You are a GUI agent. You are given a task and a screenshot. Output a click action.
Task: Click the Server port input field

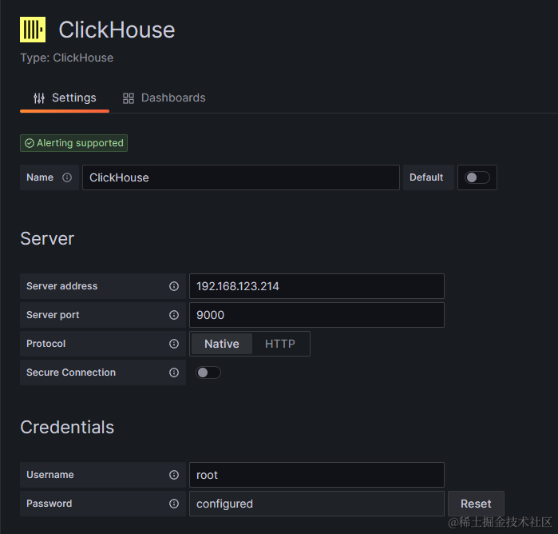(317, 315)
